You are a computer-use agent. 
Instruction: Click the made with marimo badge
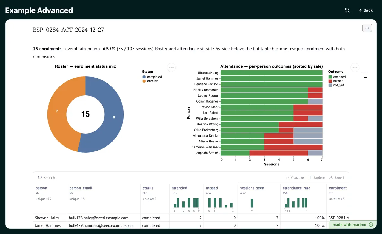(353, 225)
